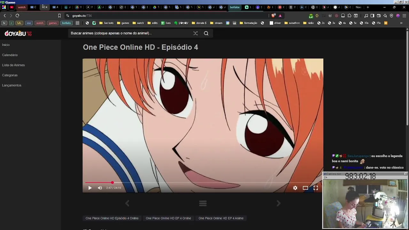Viewport: 409px width, 230px height.
Task: Go to next episode arrow
Action: pos(278,203)
